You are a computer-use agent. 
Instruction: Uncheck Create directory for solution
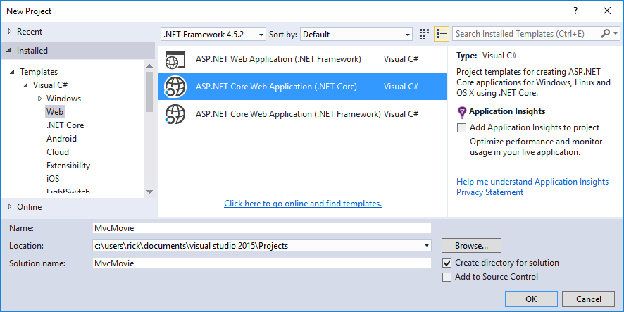(447, 263)
